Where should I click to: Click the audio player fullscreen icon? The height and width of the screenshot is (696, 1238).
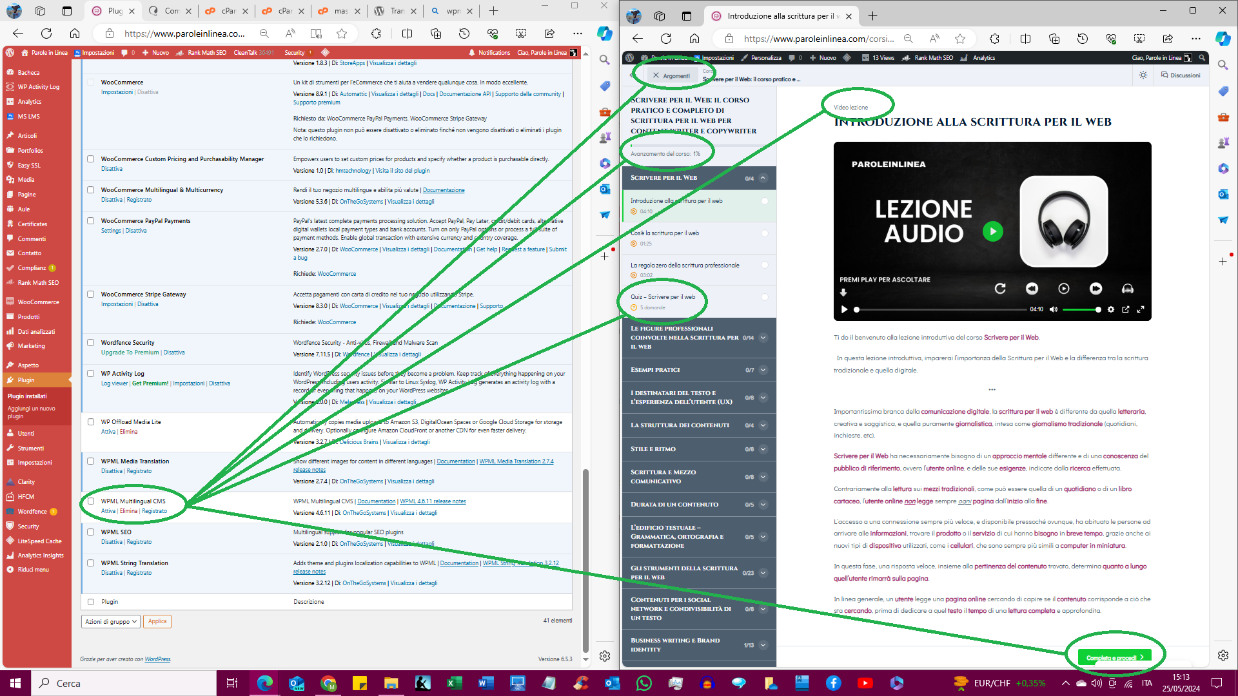pos(1140,309)
